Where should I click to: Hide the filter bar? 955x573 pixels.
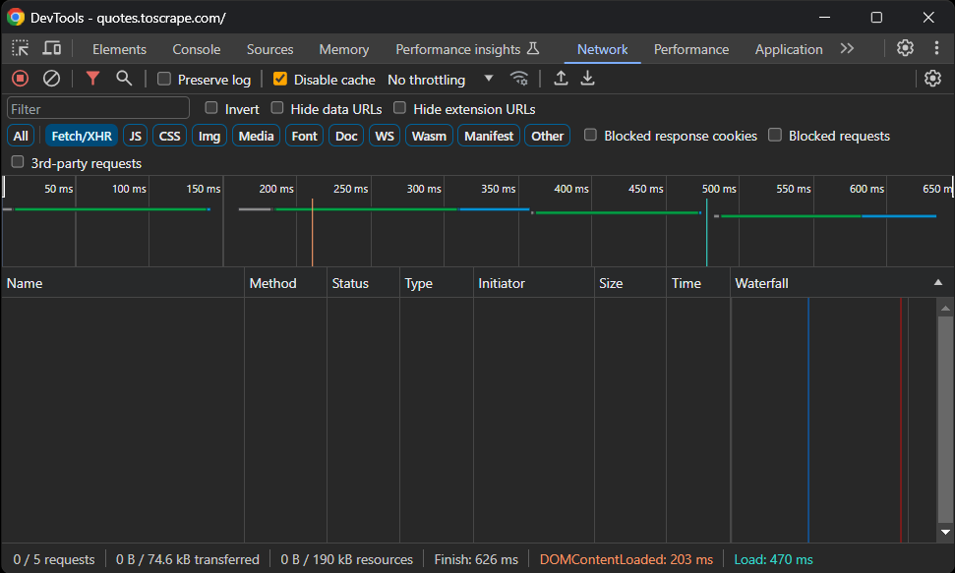tap(92, 79)
